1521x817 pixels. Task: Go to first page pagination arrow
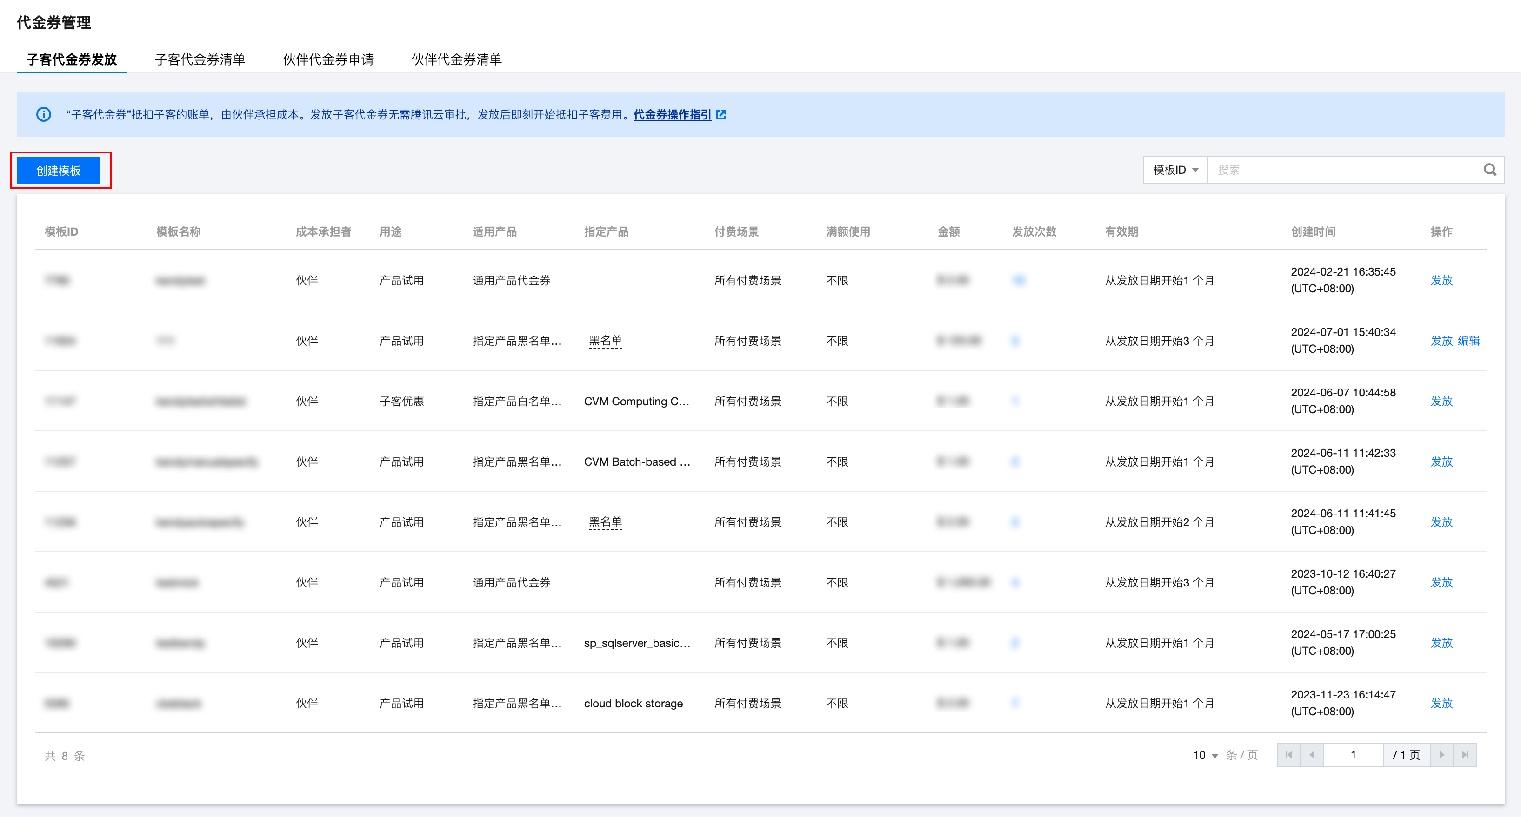tap(1288, 755)
